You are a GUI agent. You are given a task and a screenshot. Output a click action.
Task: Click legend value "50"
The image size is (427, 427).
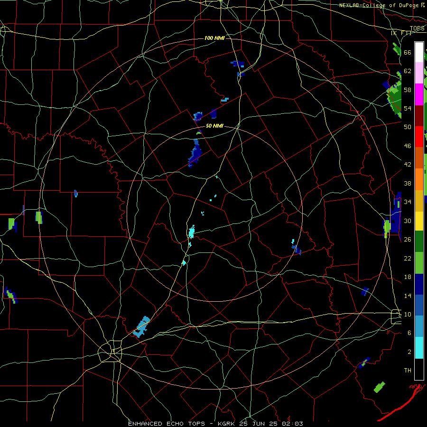pyautogui.click(x=408, y=127)
